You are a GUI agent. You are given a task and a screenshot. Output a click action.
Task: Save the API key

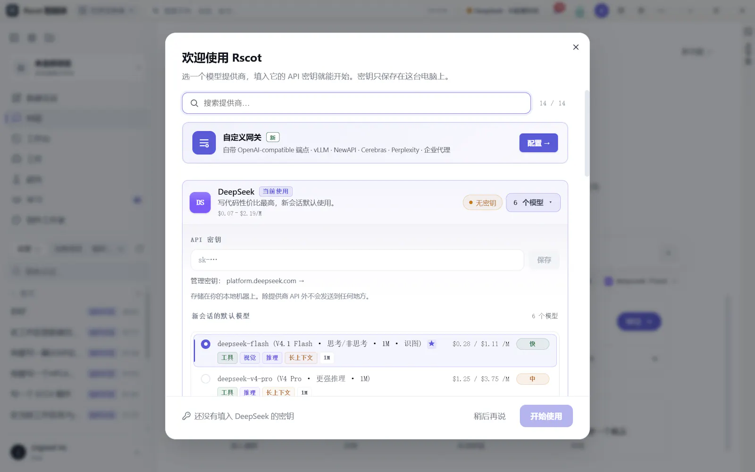tap(544, 260)
